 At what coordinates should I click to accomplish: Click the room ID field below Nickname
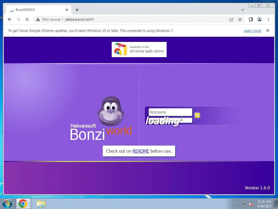click(x=170, y=120)
